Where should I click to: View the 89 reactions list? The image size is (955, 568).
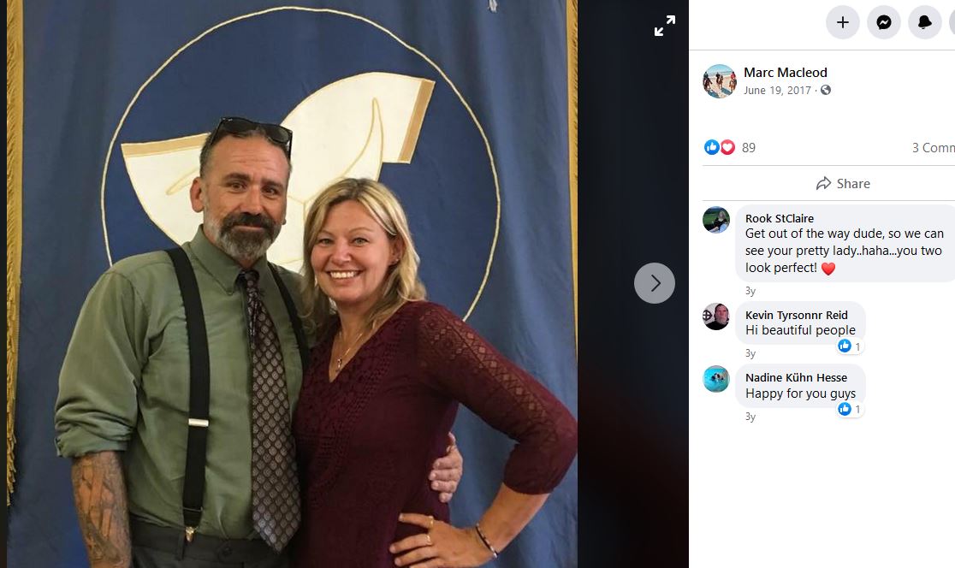point(749,147)
